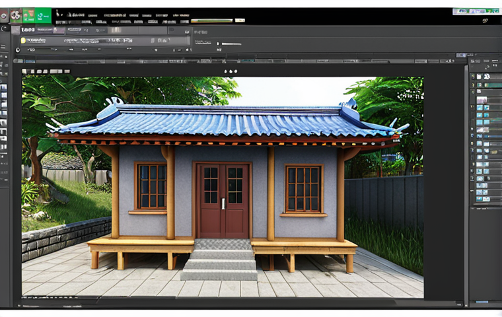Click the wide single layer thumbnail in the layers panel
Screen dimensions: 502x317
[482, 100]
